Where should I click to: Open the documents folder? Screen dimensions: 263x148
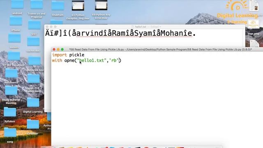11,73
